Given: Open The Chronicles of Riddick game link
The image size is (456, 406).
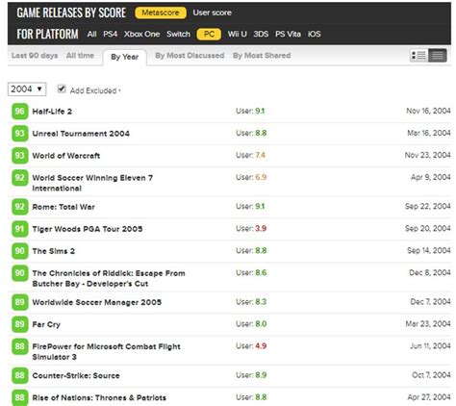Looking at the screenshot, I should 109,278.
